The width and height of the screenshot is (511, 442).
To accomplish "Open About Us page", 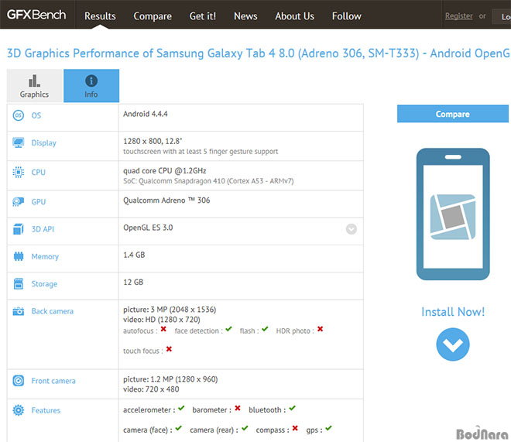I will [x=295, y=16].
